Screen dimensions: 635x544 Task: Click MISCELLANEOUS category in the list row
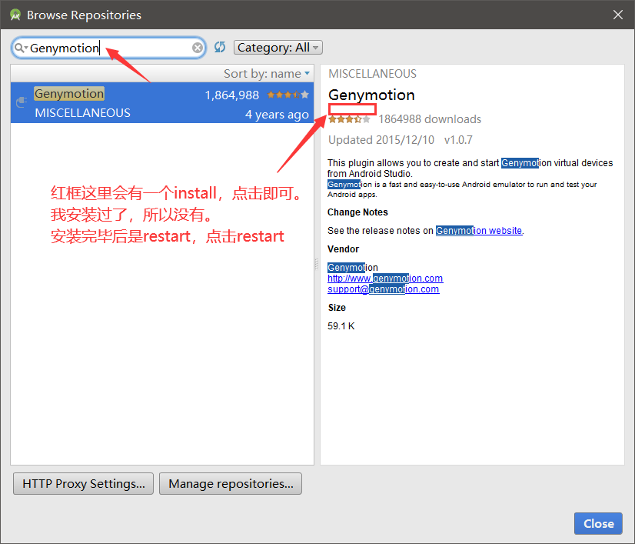click(82, 112)
